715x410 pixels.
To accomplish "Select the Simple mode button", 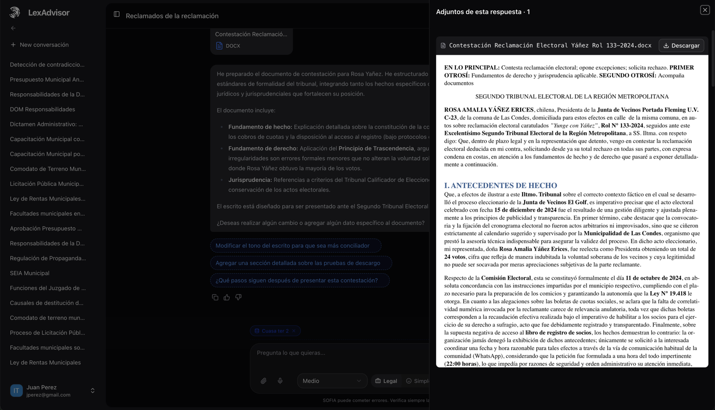I will (x=417, y=381).
